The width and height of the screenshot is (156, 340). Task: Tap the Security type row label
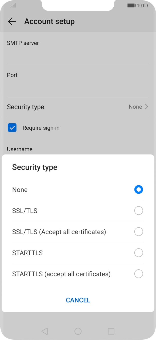coord(26,107)
